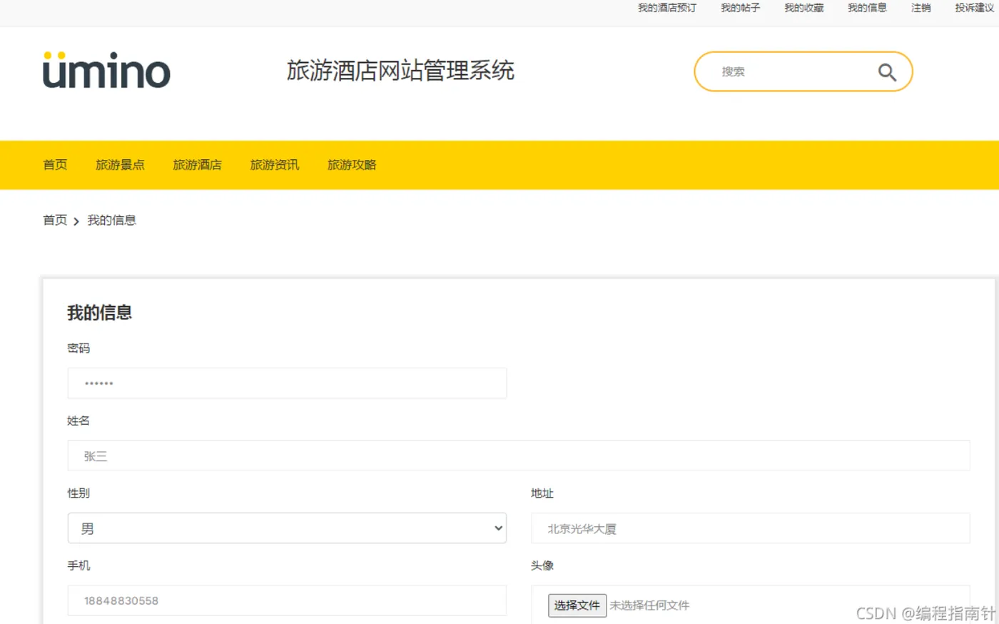Open the 旅游资讯 menu item

click(274, 165)
